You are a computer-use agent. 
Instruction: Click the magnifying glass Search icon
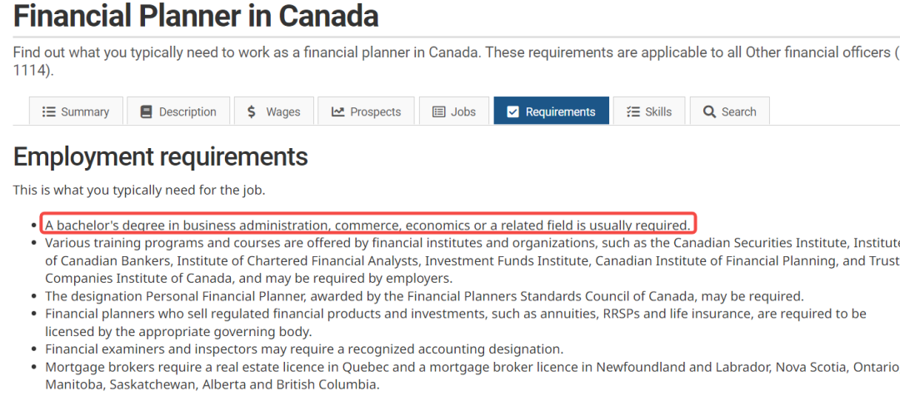709,111
